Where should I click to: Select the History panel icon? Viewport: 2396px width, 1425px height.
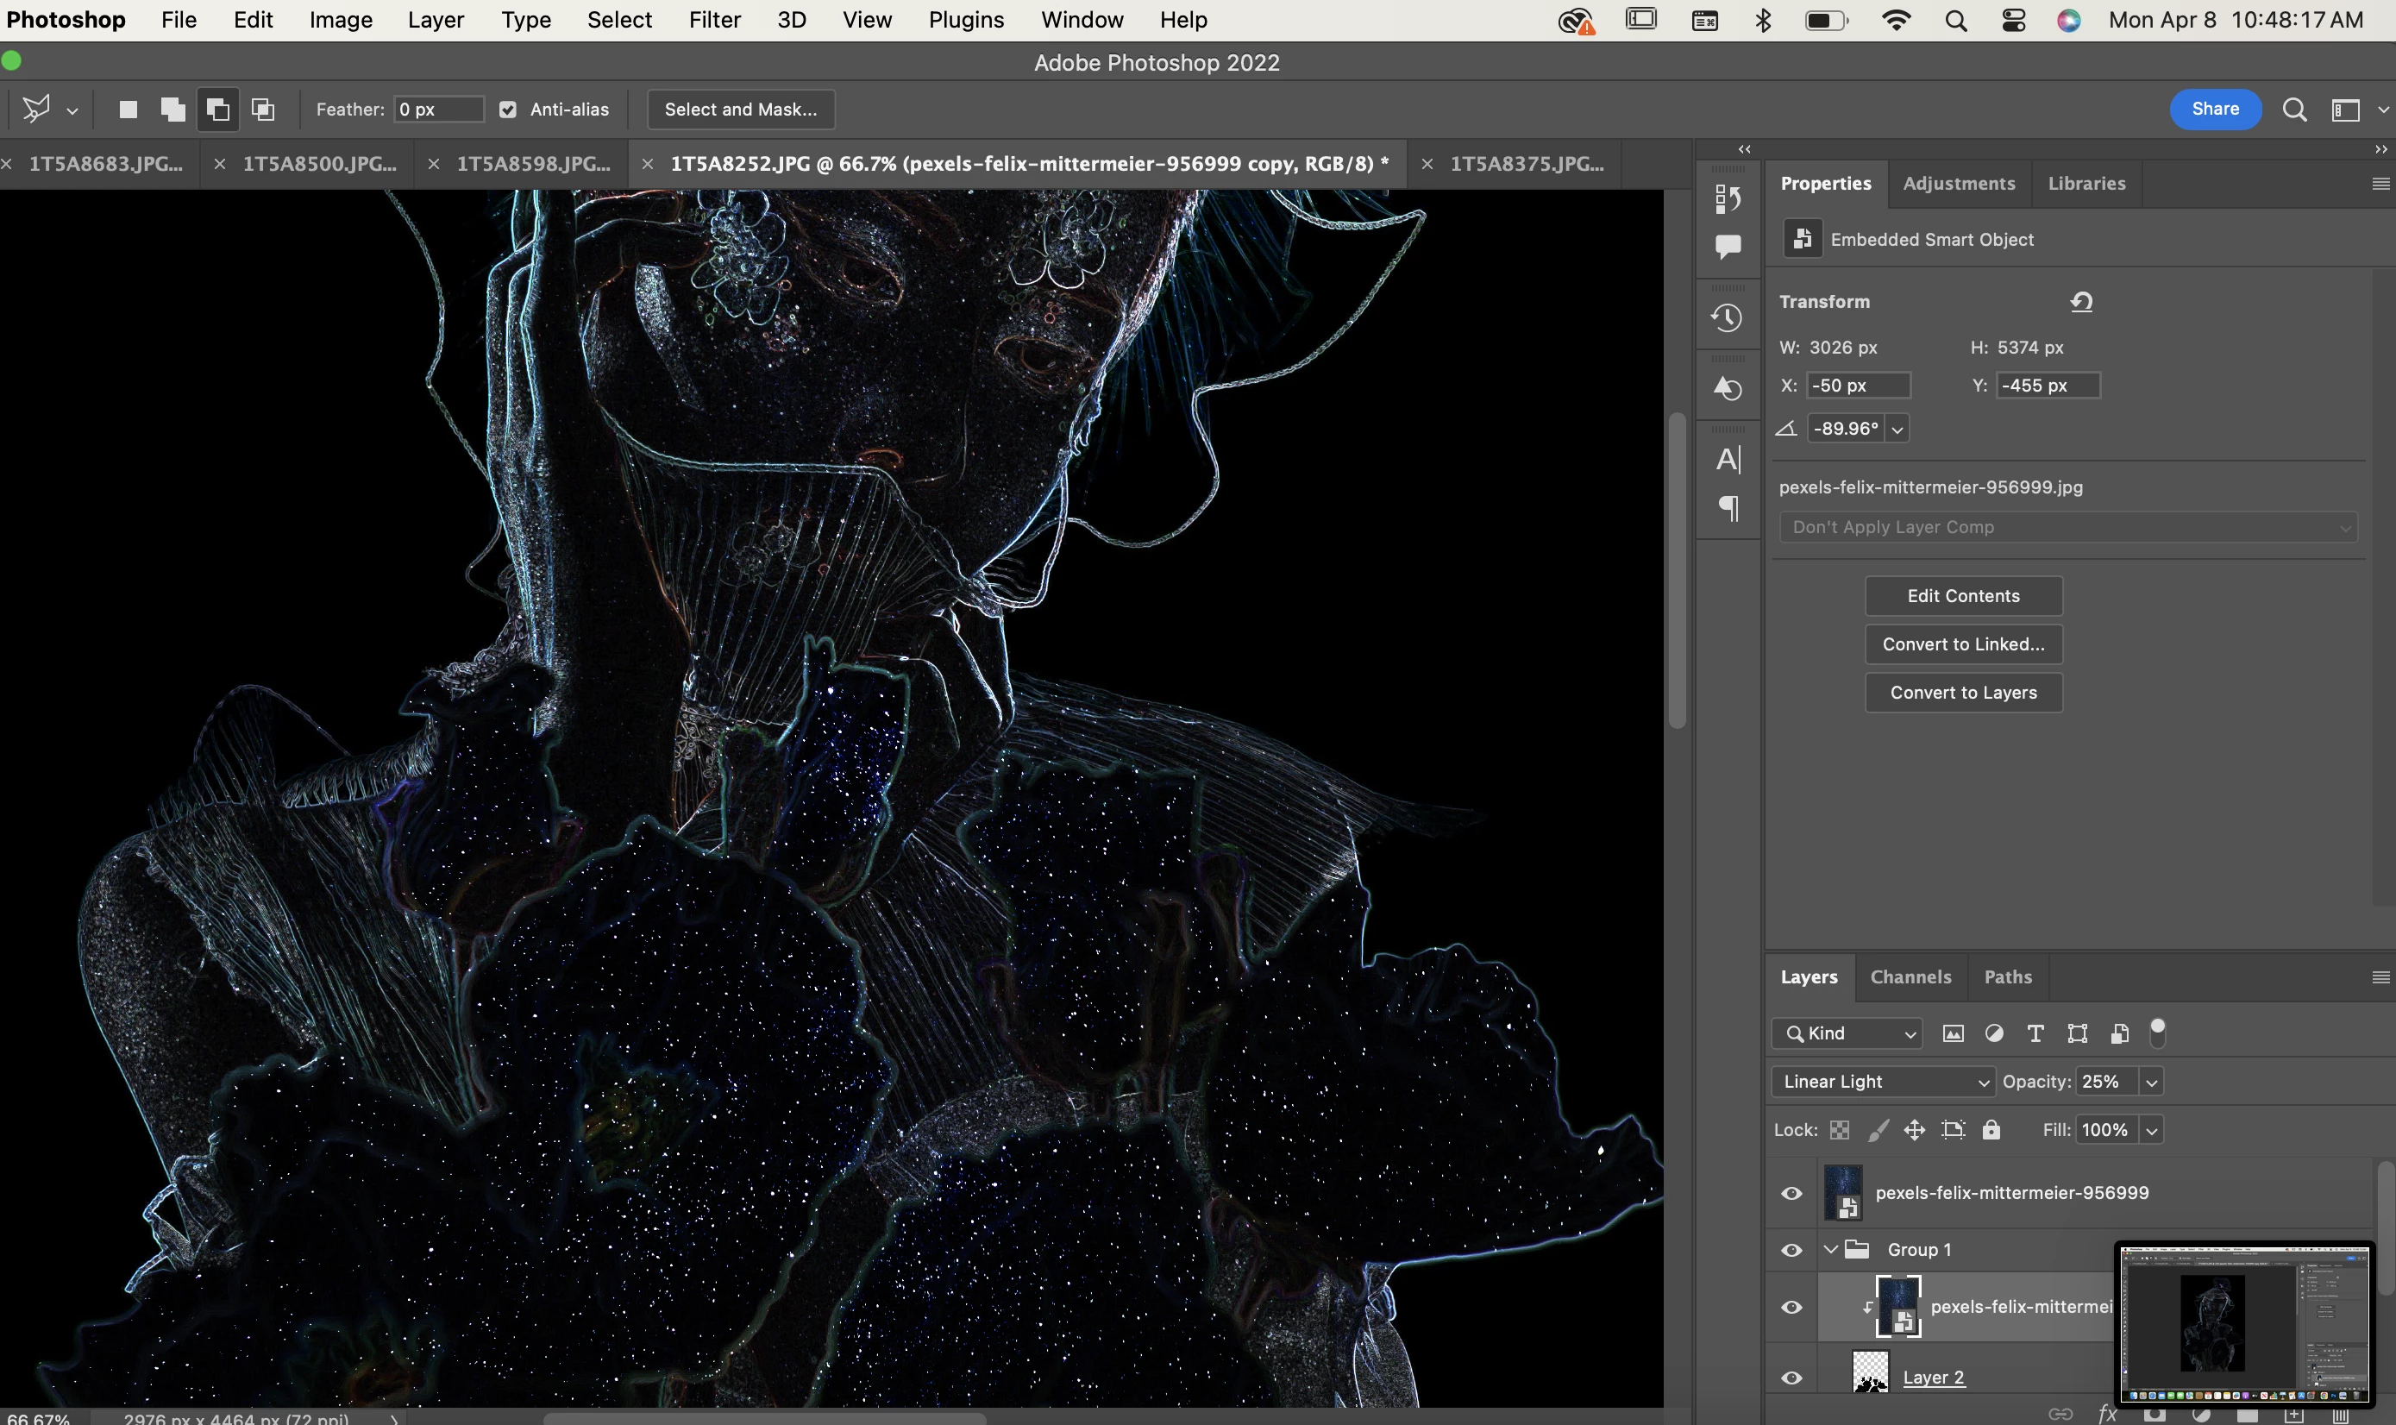tap(1727, 317)
